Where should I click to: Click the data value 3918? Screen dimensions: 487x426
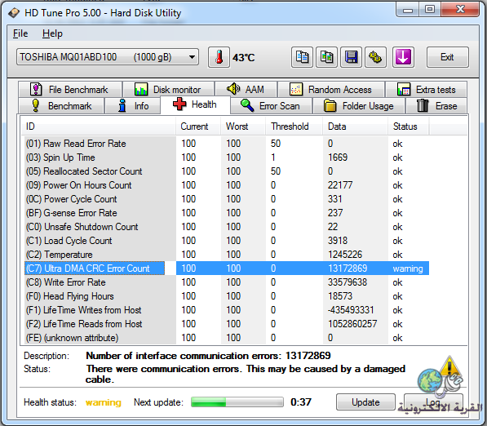tap(338, 241)
